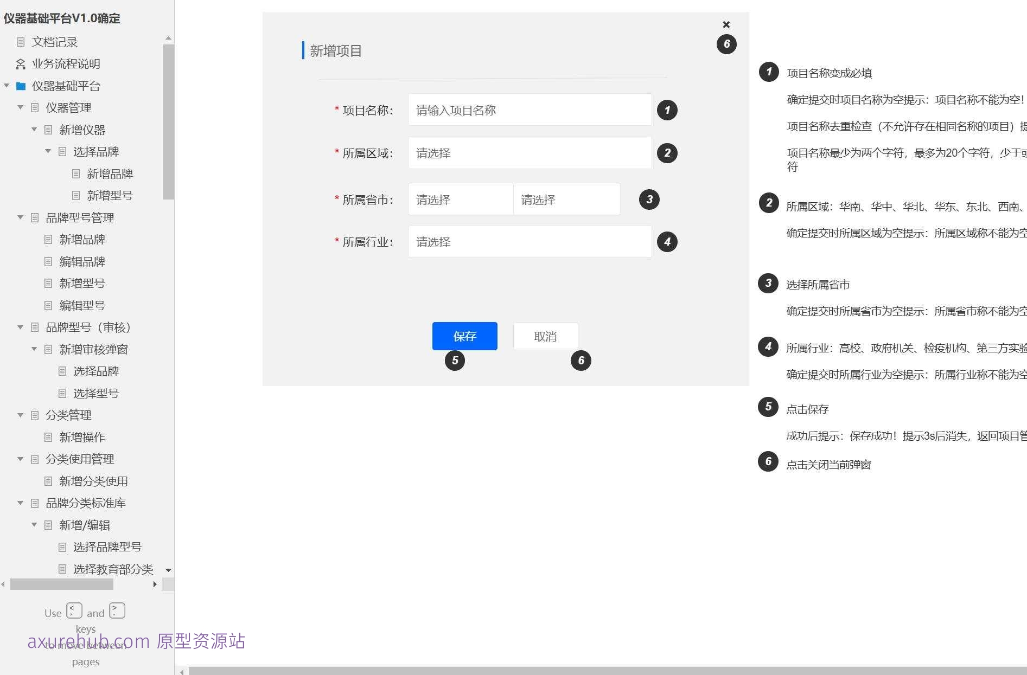Click the page icon beside 新增品牌
The width and height of the screenshot is (1027, 675).
[75, 173]
